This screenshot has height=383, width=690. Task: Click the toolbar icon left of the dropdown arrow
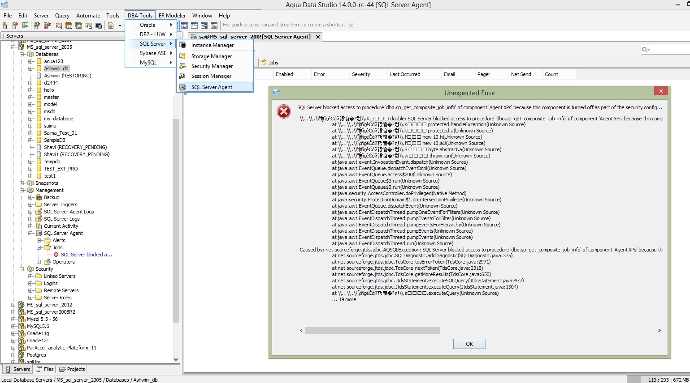111,26
